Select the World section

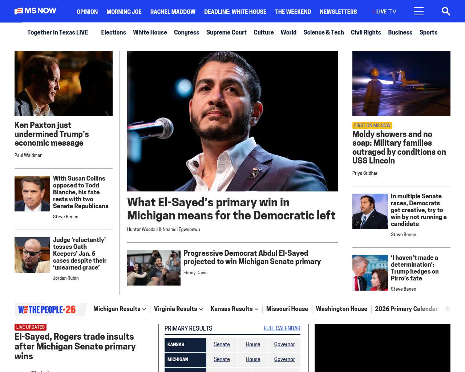[288, 32]
